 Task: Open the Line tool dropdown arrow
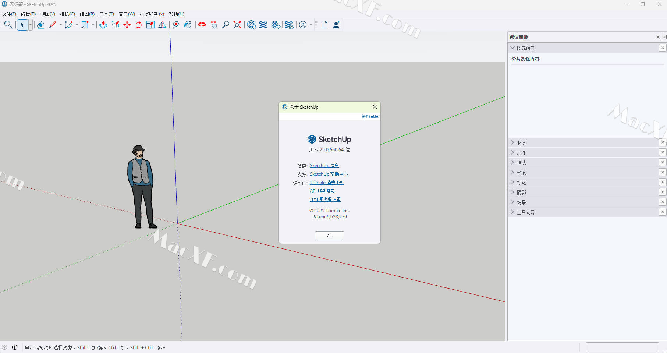61,25
